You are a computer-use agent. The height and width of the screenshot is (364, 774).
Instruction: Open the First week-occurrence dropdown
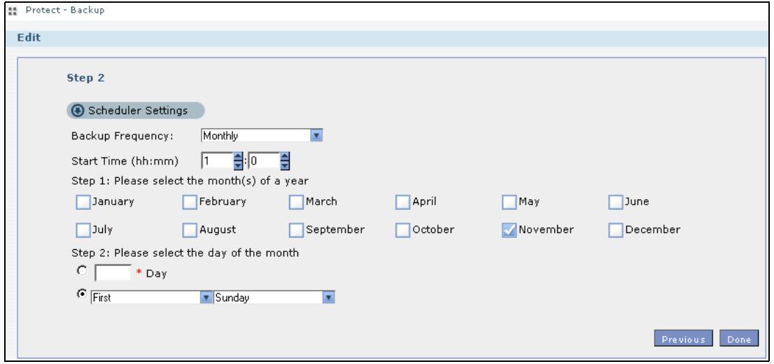click(x=206, y=297)
